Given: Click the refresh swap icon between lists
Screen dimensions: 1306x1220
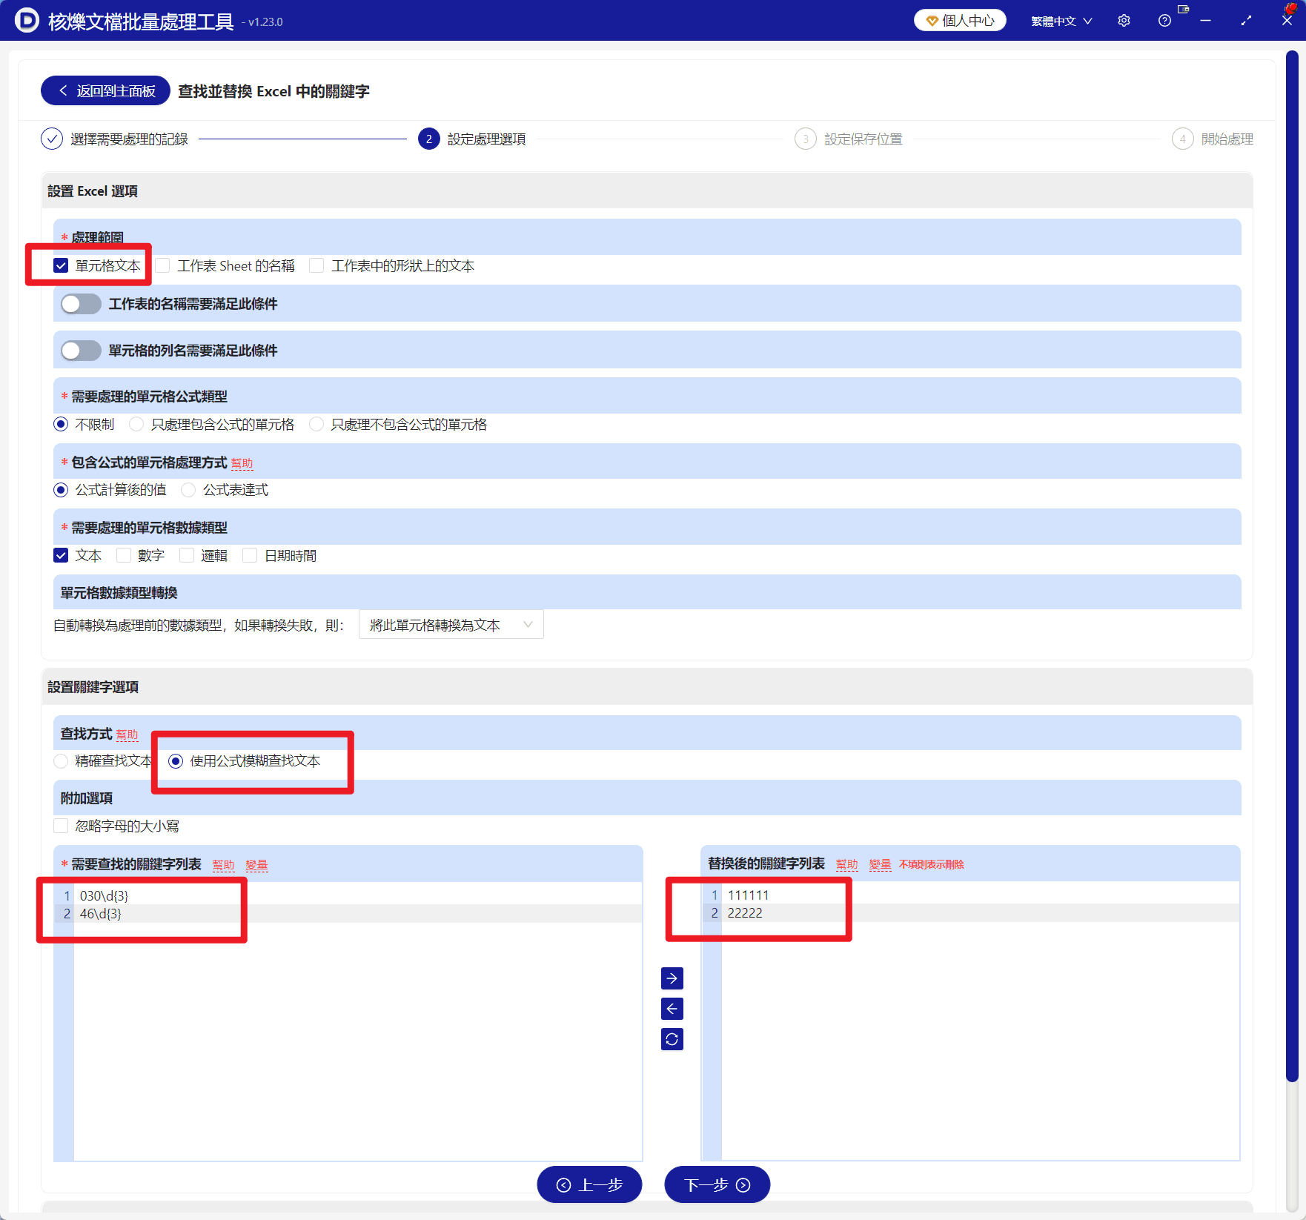Looking at the screenshot, I should (672, 1039).
